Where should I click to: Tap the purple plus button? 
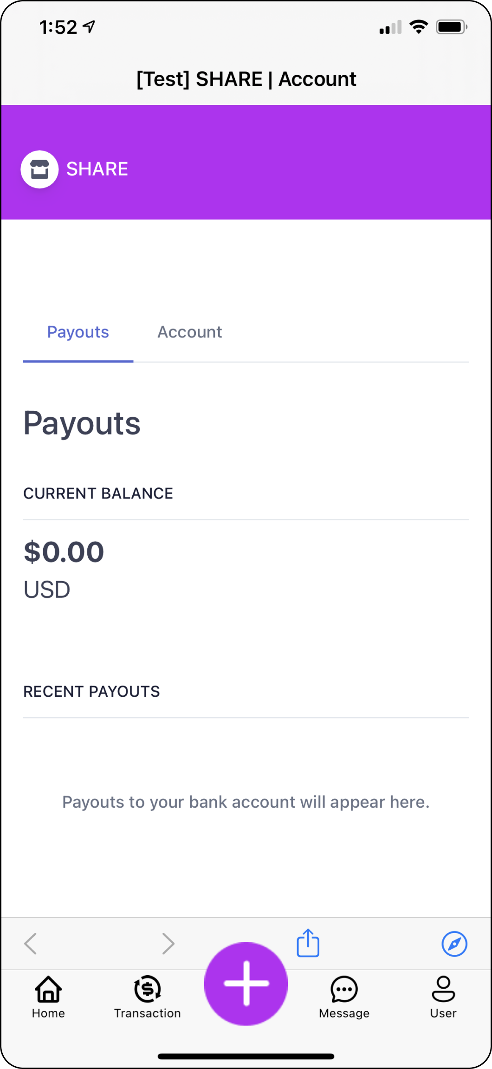[x=246, y=984]
